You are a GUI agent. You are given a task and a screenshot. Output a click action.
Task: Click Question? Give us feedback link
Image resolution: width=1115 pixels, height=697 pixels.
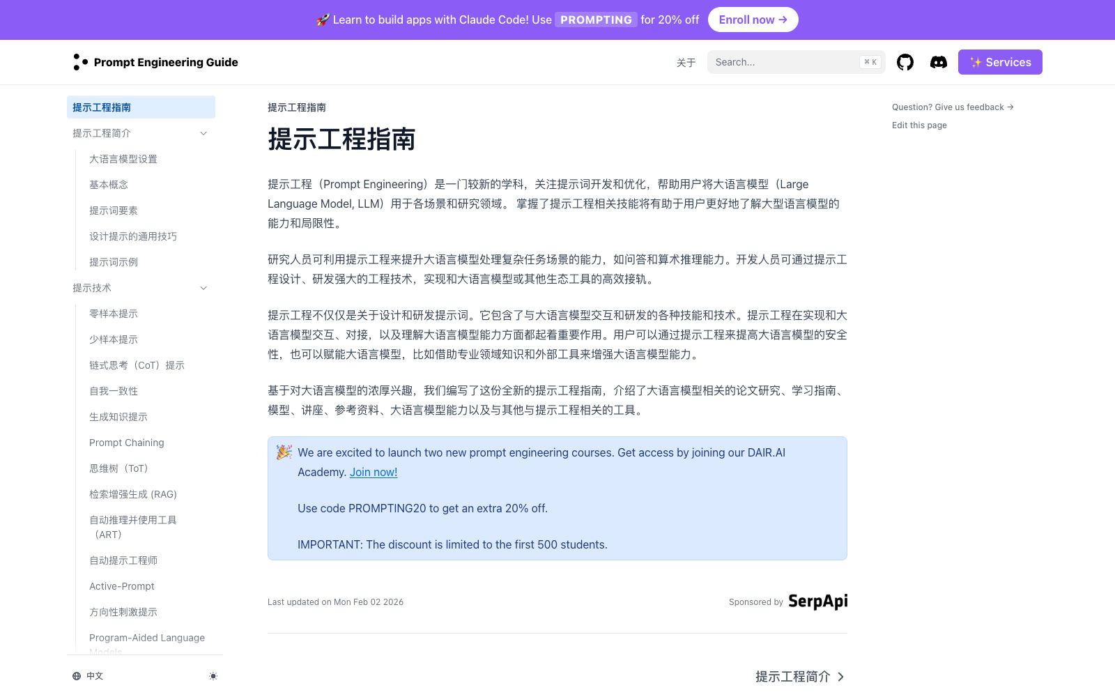click(x=953, y=107)
